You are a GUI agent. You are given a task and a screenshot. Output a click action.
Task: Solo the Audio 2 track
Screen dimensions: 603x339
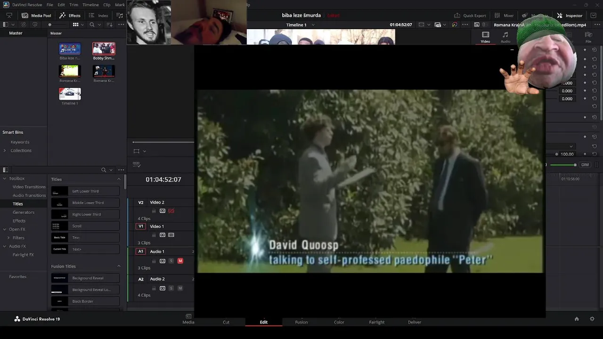[x=171, y=288]
